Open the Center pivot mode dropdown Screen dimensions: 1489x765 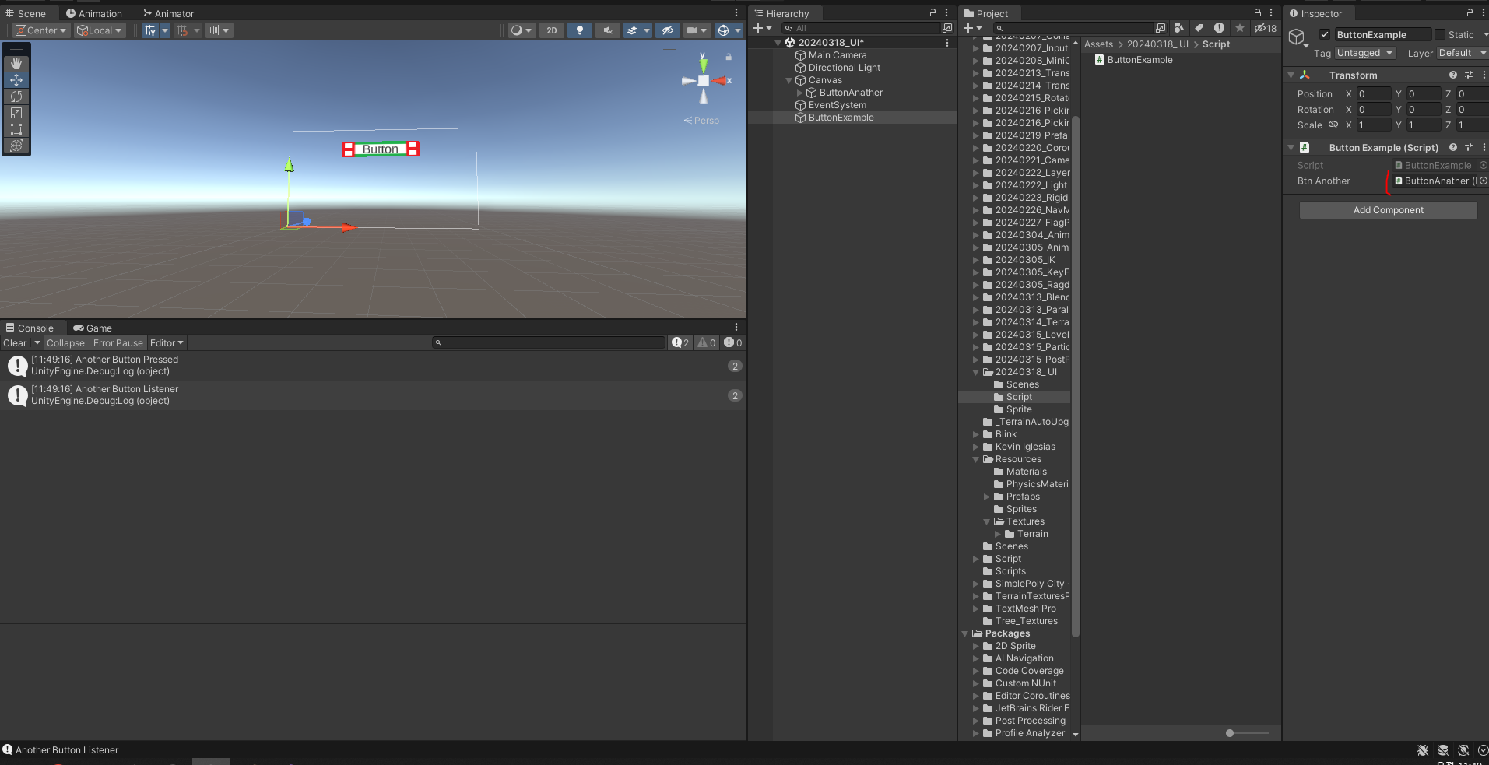click(41, 30)
